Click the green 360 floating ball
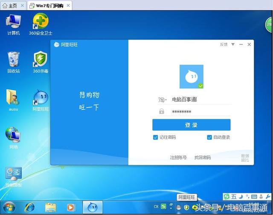Image resolution: width=273 pixels, height=215 pixels. (269, 25)
